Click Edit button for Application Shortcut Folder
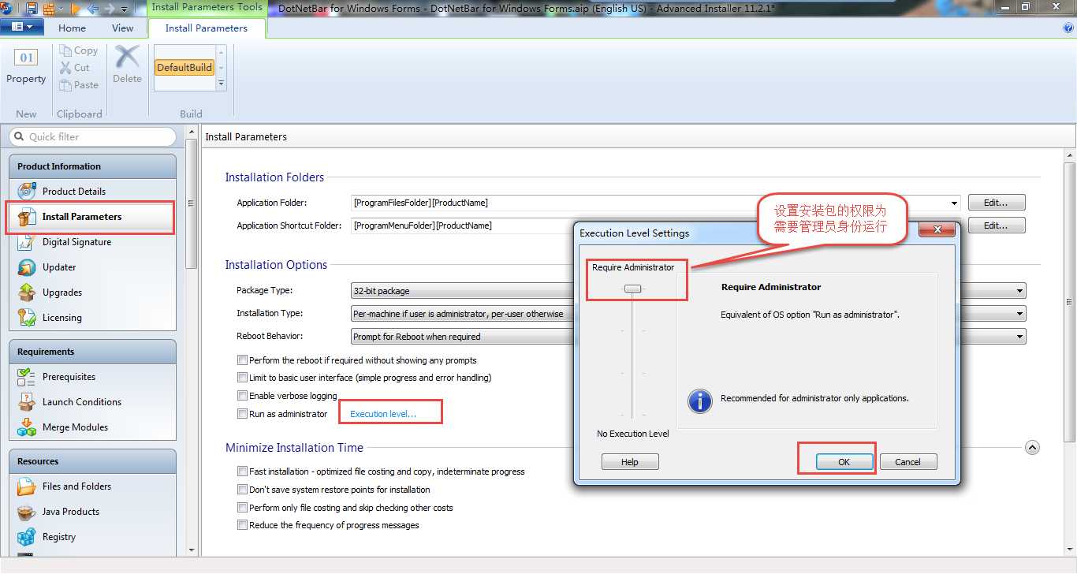Image resolution: width=1077 pixels, height=574 pixels. [997, 225]
